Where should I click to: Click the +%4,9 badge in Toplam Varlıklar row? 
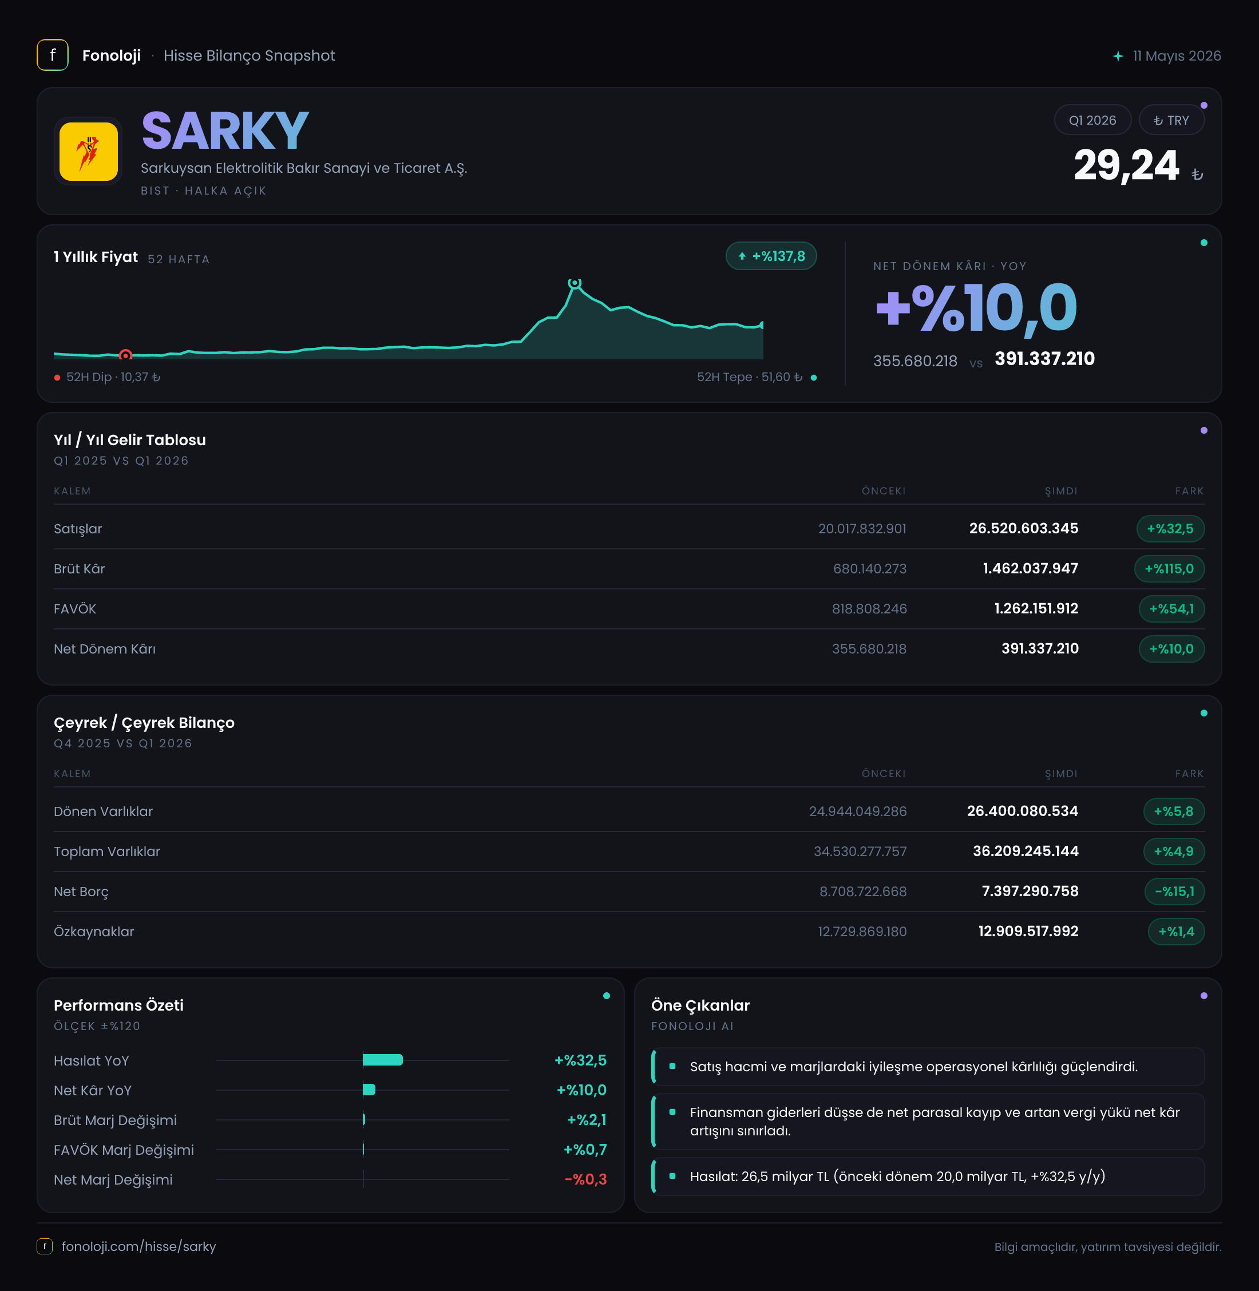(1173, 851)
